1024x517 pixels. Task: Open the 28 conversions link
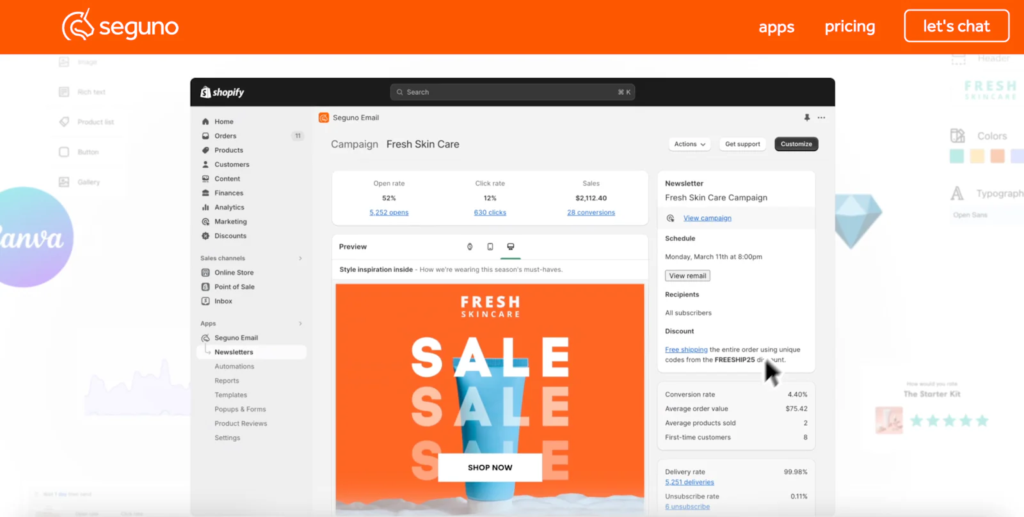tap(591, 212)
